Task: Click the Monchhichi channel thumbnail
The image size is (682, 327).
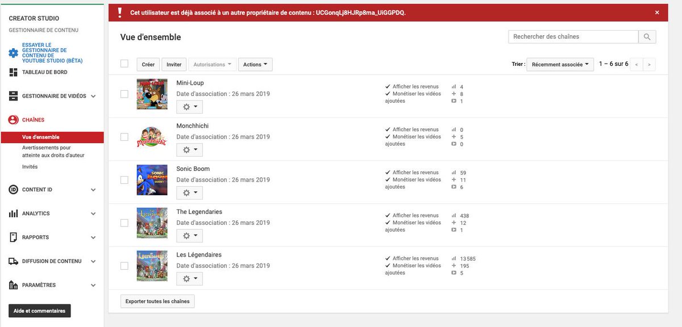Action: (152, 137)
